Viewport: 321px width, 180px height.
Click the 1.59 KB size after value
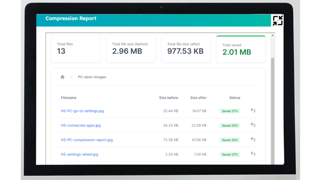tap(200, 154)
